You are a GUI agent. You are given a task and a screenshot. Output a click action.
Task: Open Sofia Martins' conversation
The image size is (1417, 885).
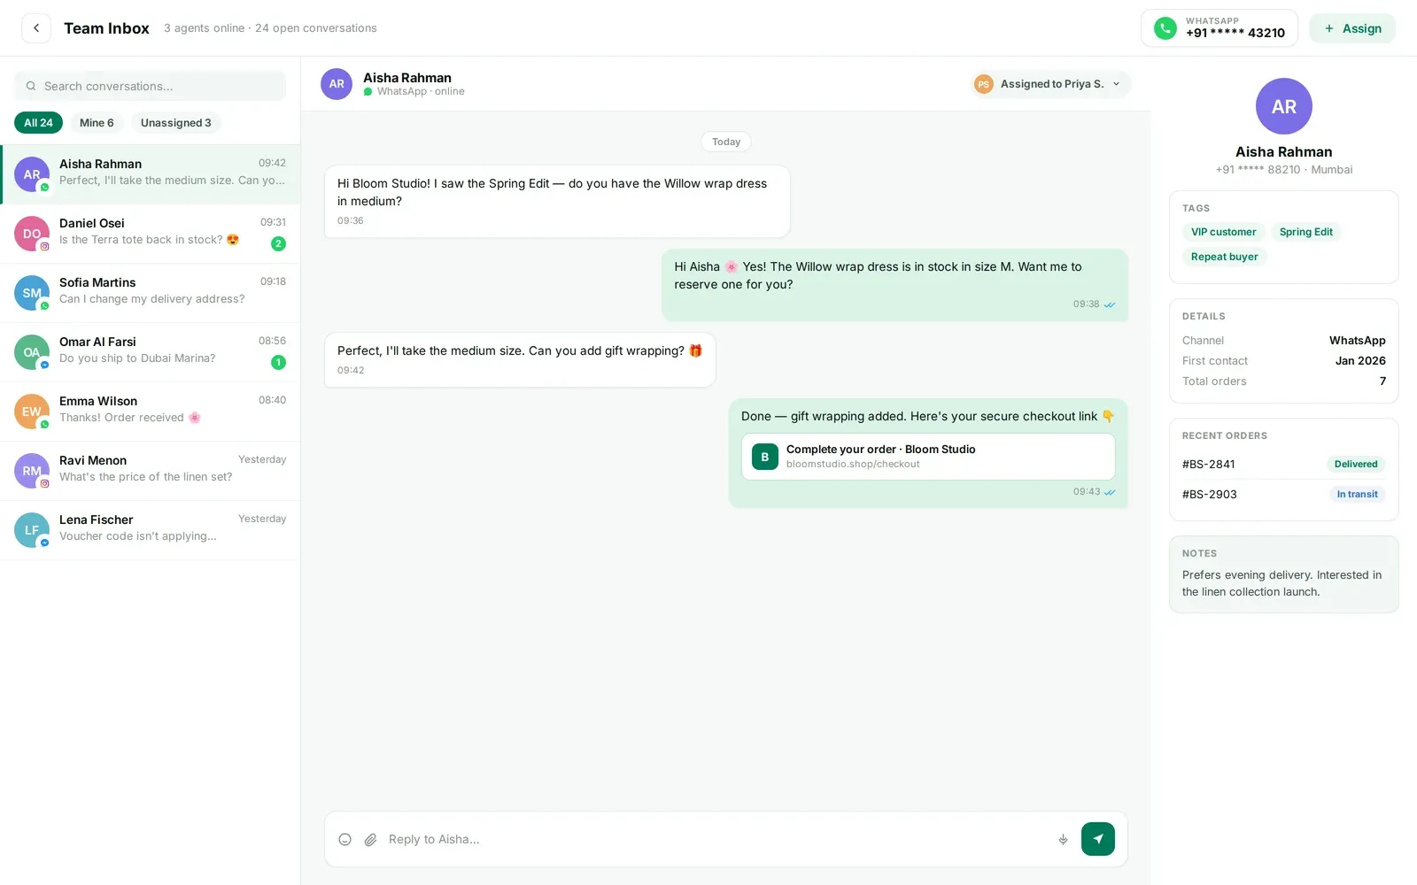point(151,293)
